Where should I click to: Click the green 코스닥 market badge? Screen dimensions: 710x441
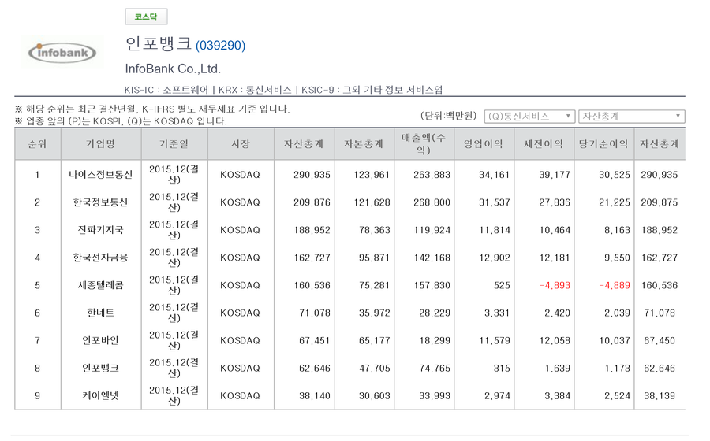146,17
